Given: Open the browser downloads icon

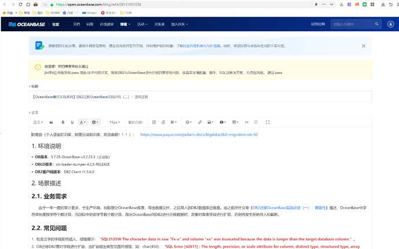Looking at the screenshot, I should click(x=383, y=4).
